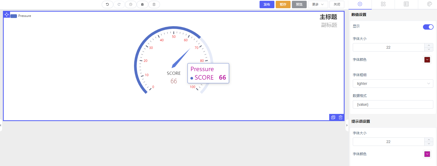Delete the gauge chart with the corner trash icon

click(341, 117)
